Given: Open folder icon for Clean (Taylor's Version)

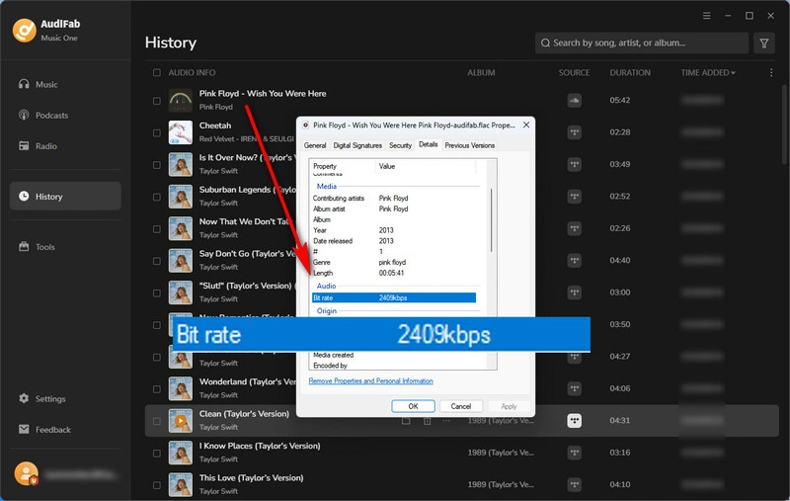Looking at the screenshot, I should 406,421.
